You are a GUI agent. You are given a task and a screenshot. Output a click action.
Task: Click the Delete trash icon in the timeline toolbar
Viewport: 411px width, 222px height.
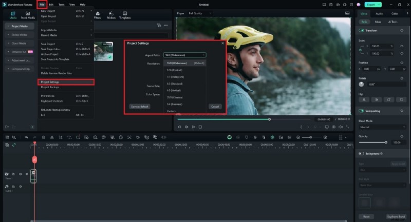44,137
